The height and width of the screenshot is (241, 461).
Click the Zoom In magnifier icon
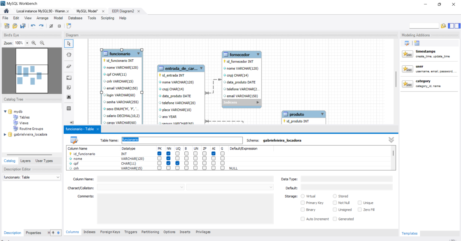pyautogui.click(x=34, y=43)
